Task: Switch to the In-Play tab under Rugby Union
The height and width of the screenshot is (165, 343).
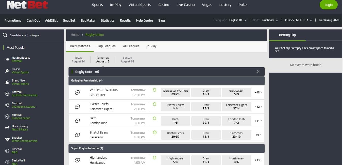Action: (151, 46)
